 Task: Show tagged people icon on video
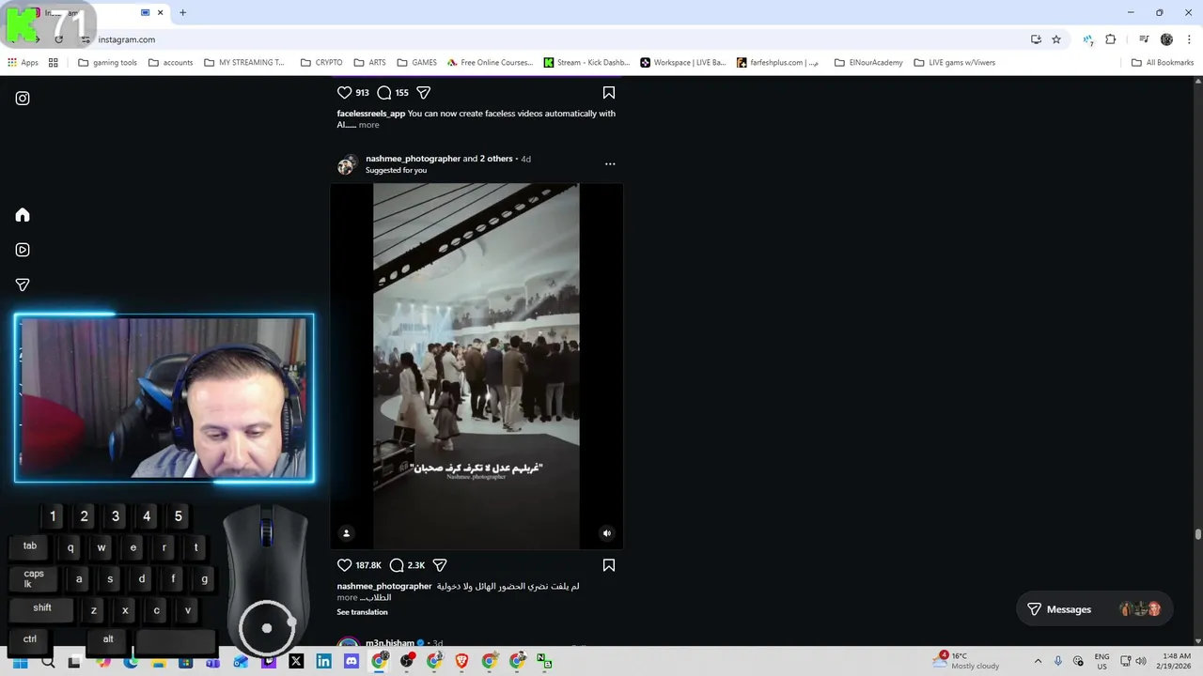click(x=346, y=533)
